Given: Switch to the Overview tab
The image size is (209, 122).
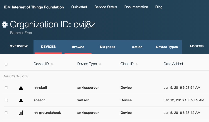Looking at the screenshot, I should coord(19,46).
